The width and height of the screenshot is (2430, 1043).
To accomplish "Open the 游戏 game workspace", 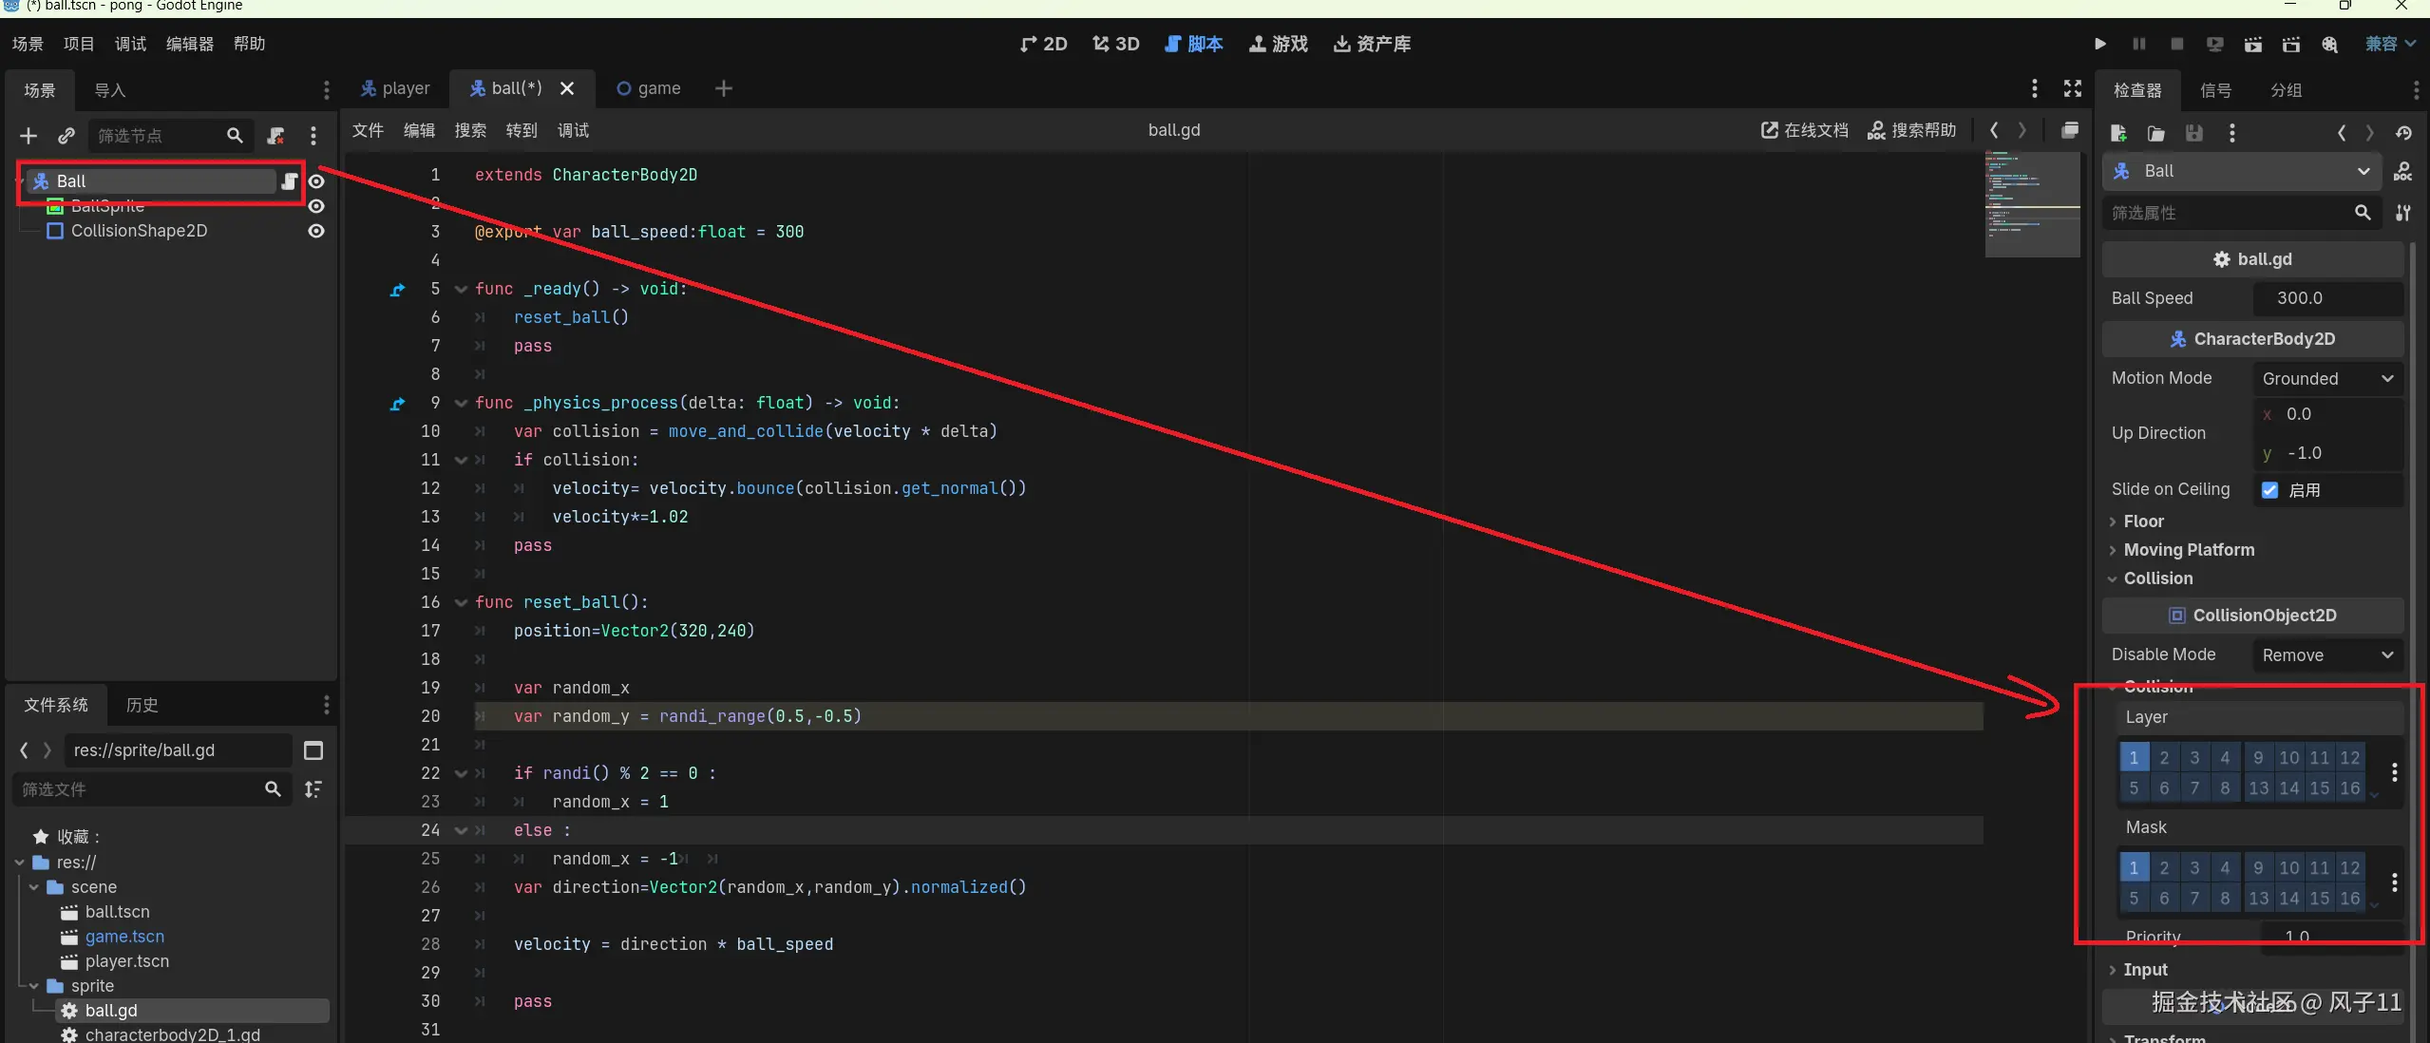I will click(1278, 44).
